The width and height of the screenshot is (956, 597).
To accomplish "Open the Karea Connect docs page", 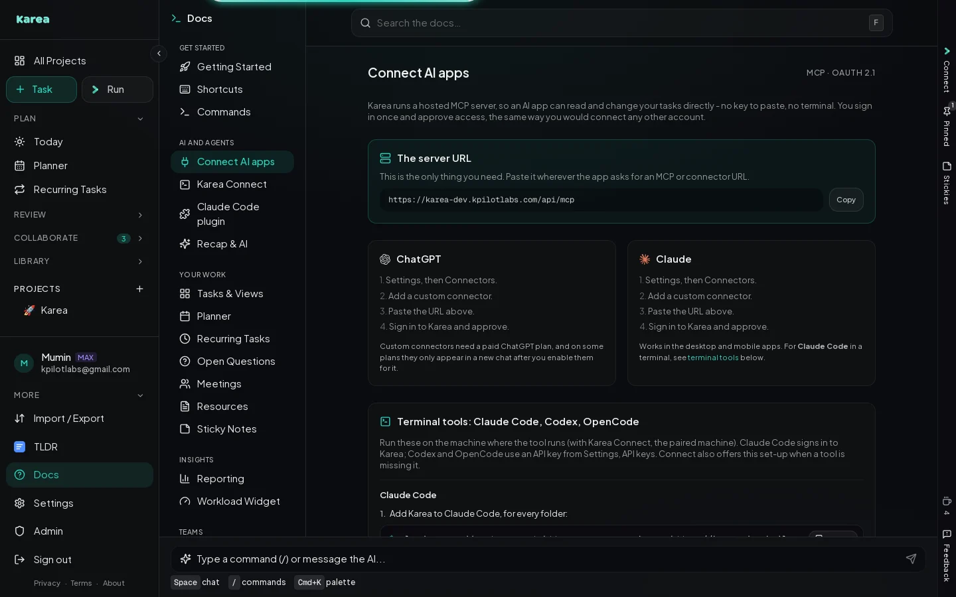I will point(232,184).
